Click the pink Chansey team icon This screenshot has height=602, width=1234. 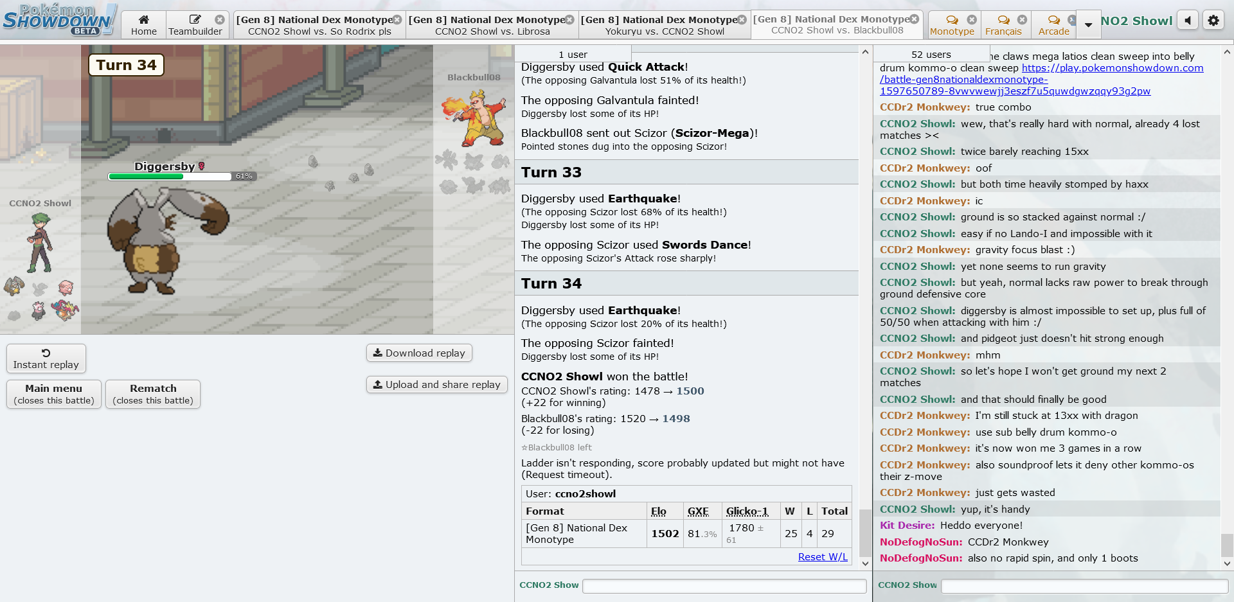pyautogui.click(x=66, y=287)
